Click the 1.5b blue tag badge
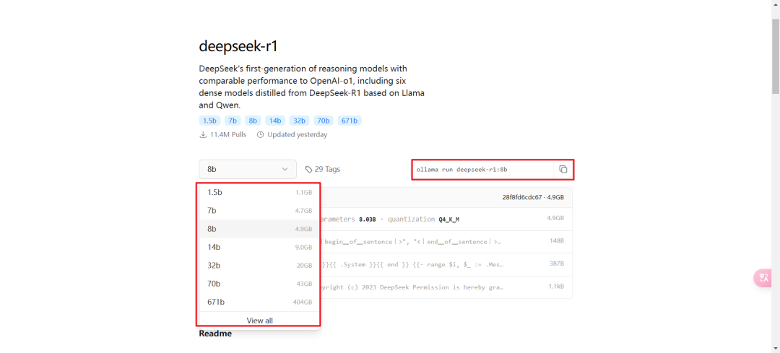This screenshot has height=353, width=780. (x=209, y=121)
